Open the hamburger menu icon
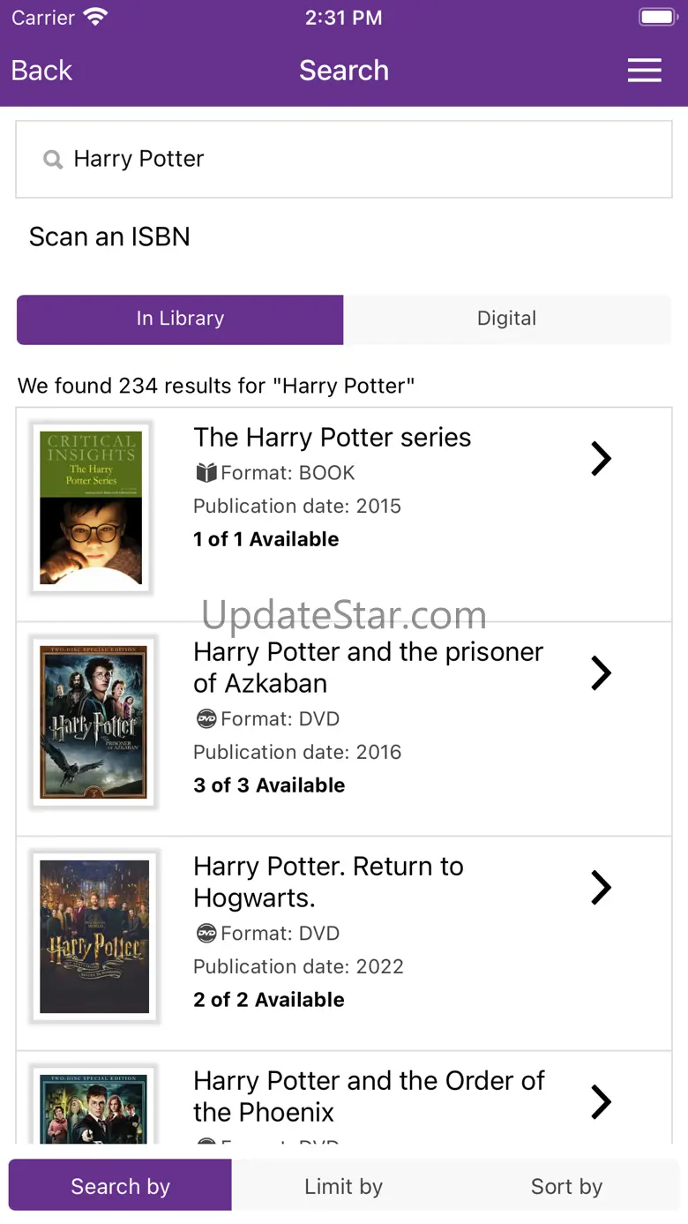The image size is (688, 1224). (644, 71)
